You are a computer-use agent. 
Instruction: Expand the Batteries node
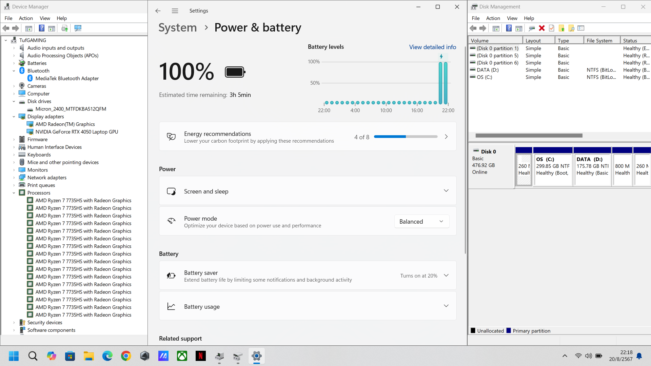click(x=14, y=63)
